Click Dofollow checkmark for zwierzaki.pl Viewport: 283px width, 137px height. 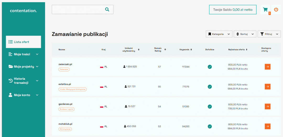[x=210, y=67]
